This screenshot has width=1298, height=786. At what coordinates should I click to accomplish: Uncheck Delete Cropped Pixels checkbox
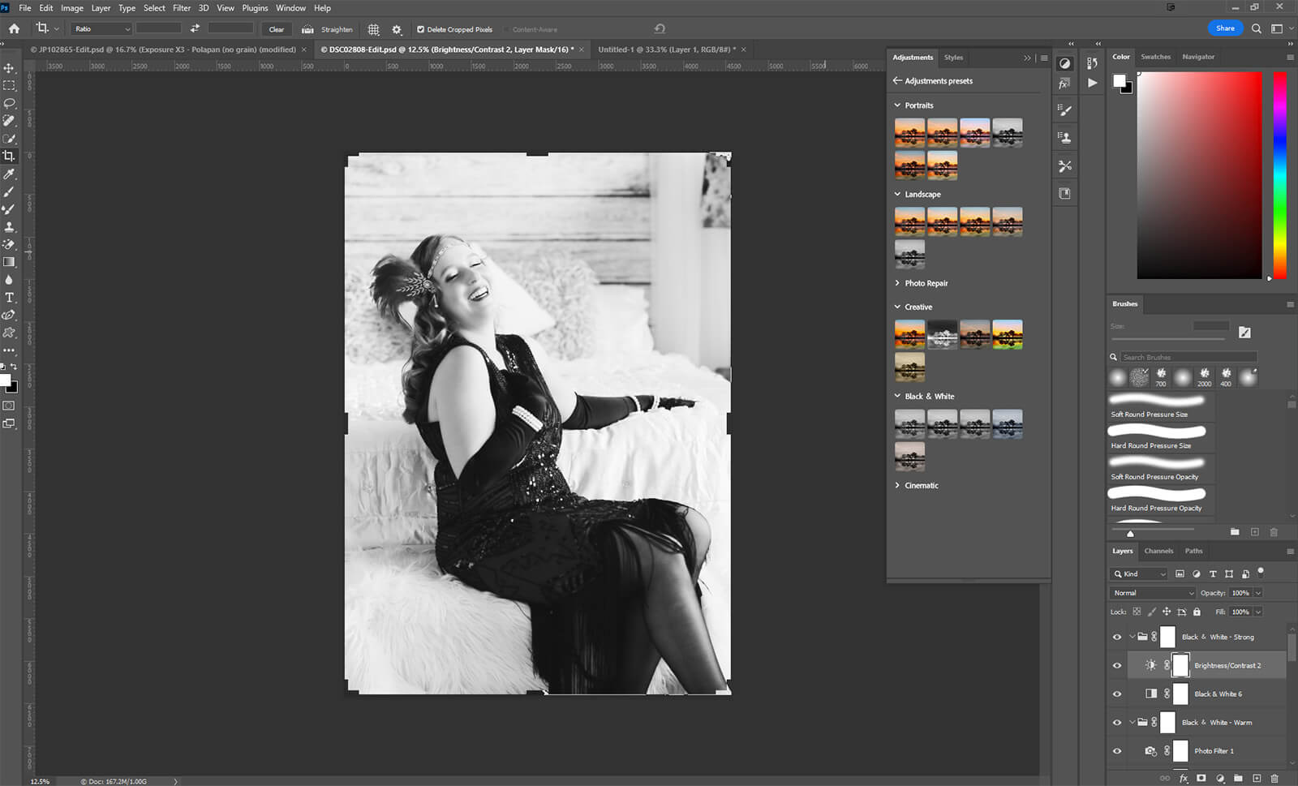point(420,29)
